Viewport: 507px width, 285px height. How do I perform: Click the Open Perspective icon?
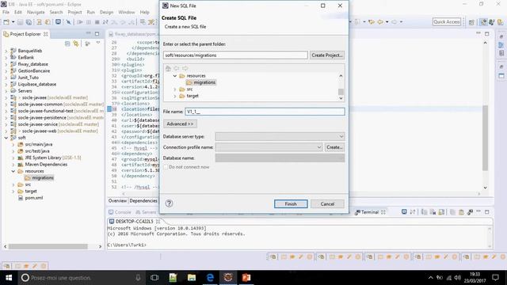tap(471, 22)
